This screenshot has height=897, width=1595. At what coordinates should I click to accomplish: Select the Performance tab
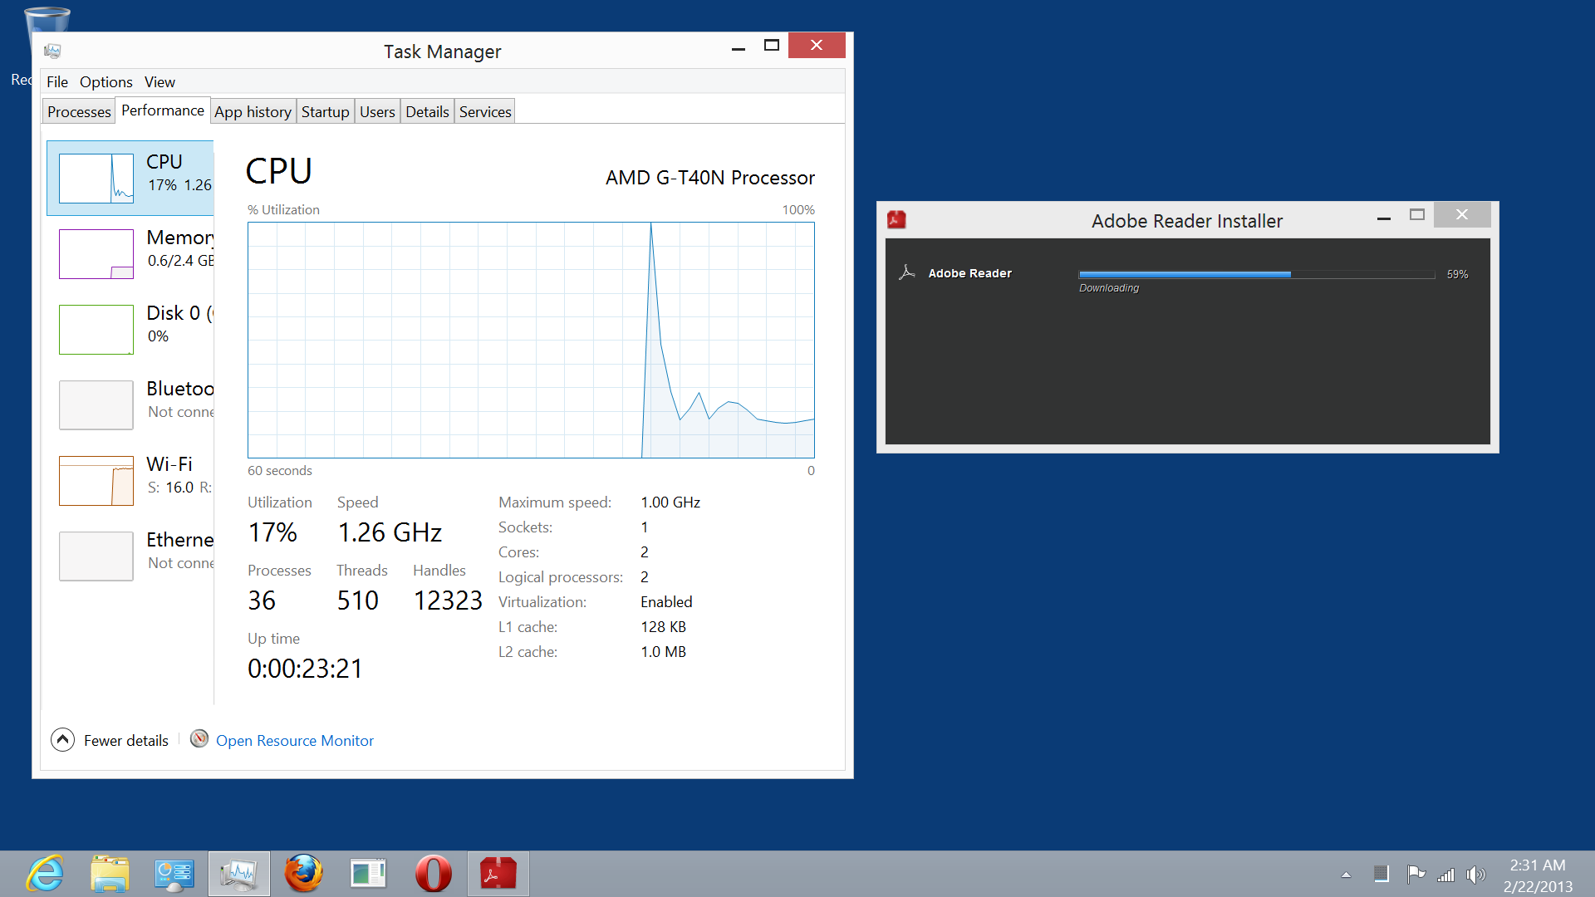(x=163, y=110)
